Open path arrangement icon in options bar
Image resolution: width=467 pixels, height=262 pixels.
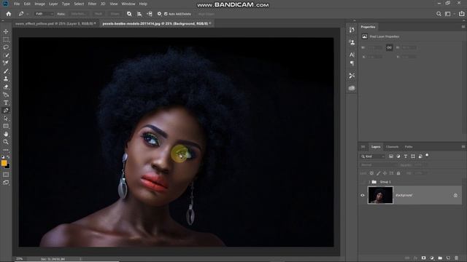point(150,14)
